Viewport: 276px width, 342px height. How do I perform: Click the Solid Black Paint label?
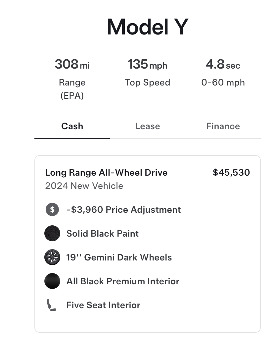(102, 233)
